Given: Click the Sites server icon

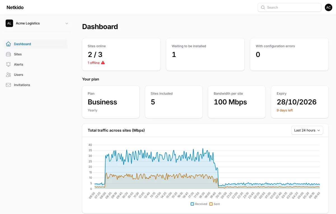Looking at the screenshot, I should (x=8, y=54).
